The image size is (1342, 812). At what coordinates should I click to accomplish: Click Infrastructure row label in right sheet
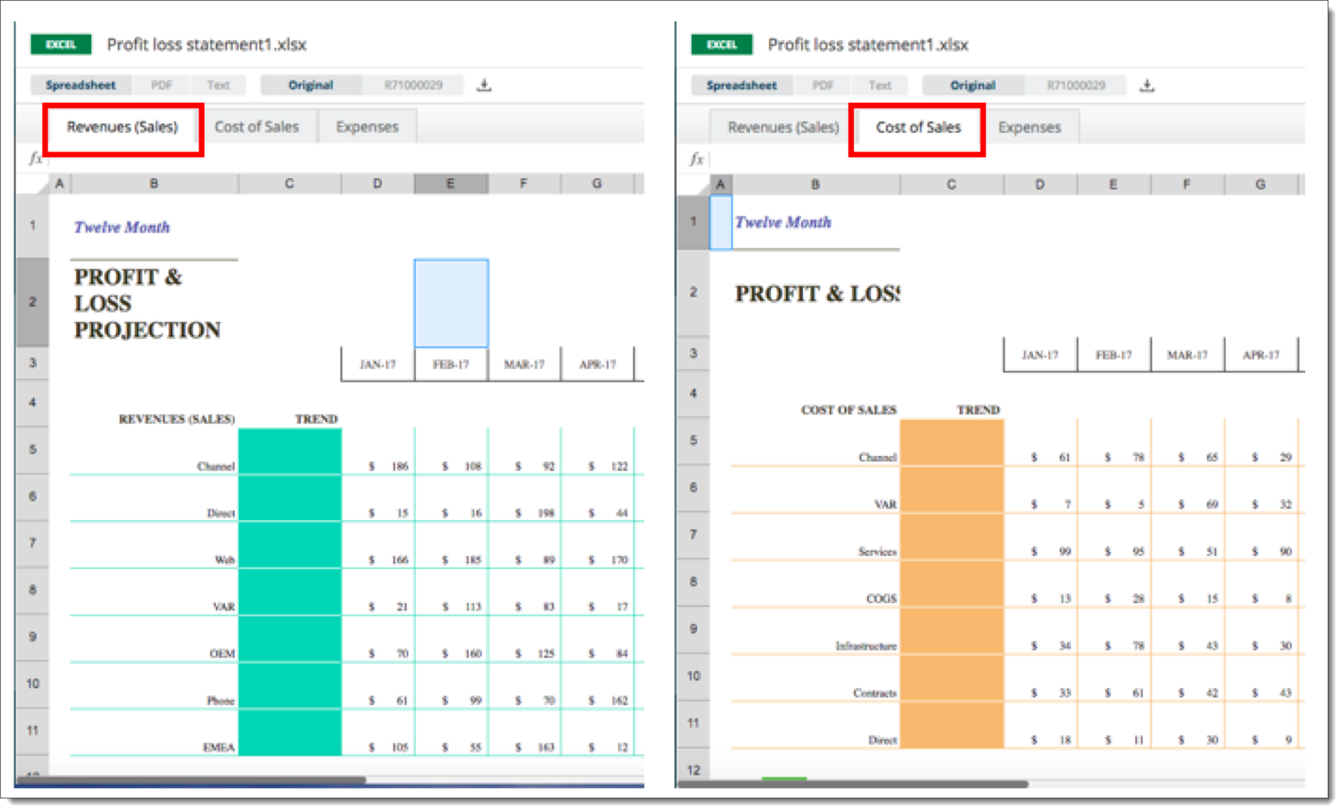866,646
